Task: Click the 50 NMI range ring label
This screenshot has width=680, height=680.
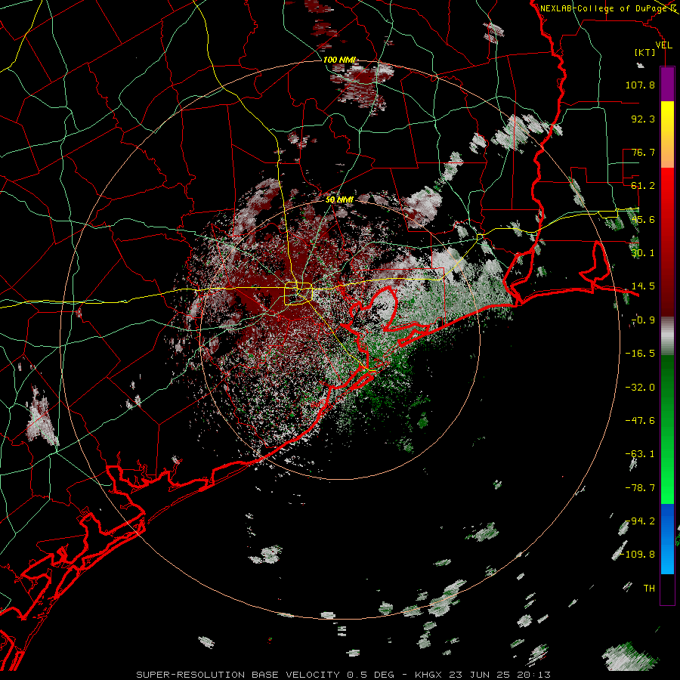Action: (339, 200)
